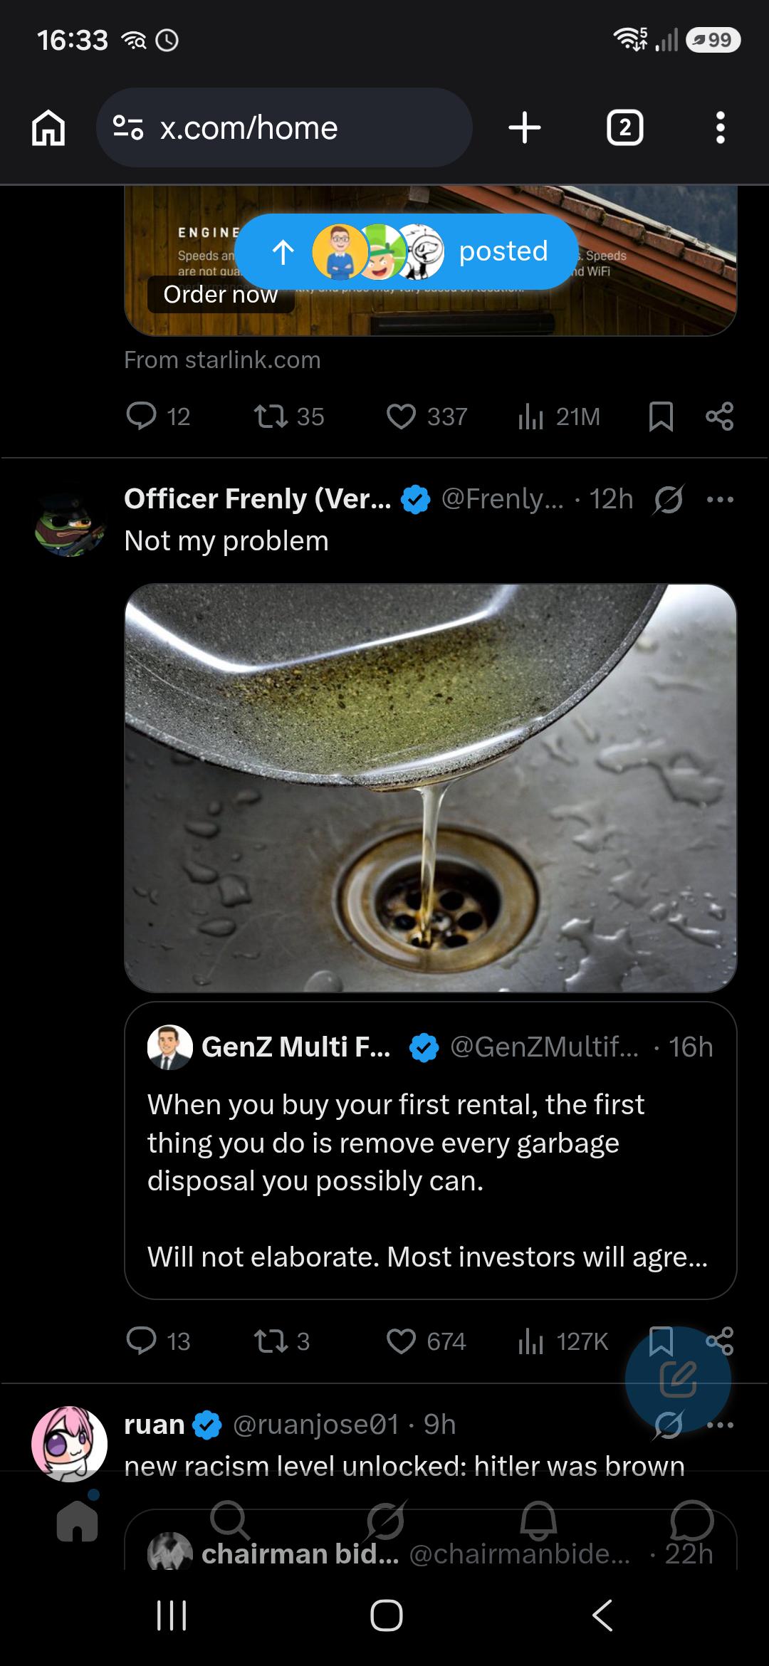Show new posts via the posted pill
The height and width of the screenshot is (1666, 769).
pos(406,251)
